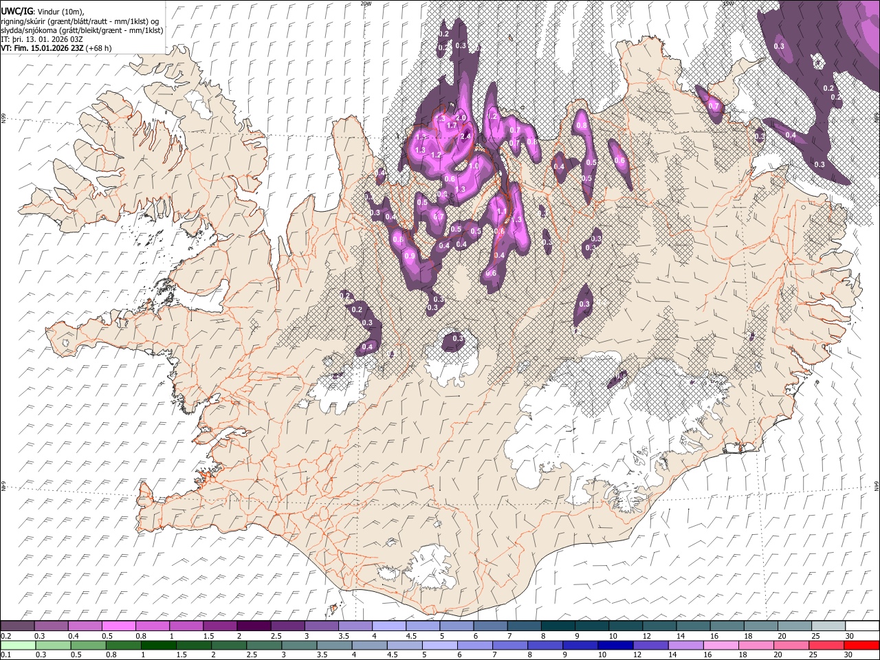
Task: Click the '20W' longitude label at top
Action: coord(366,3)
